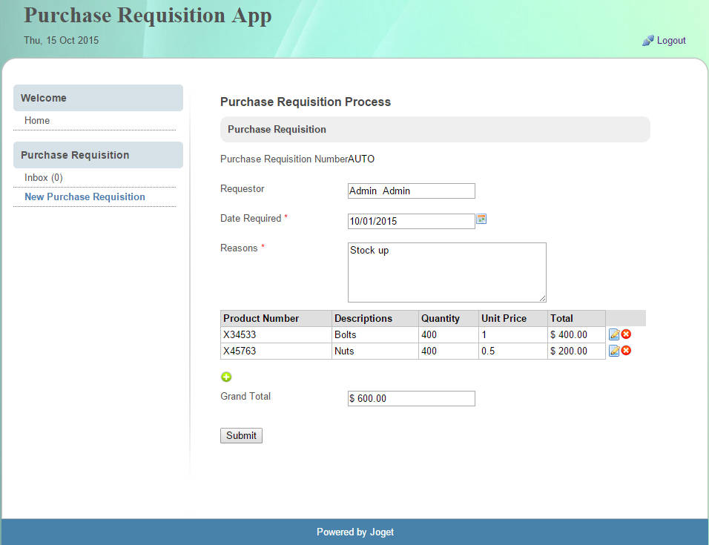Image resolution: width=709 pixels, height=545 pixels.
Task: Focus the Date Required text field
Action: pyautogui.click(x=411, y=221)
